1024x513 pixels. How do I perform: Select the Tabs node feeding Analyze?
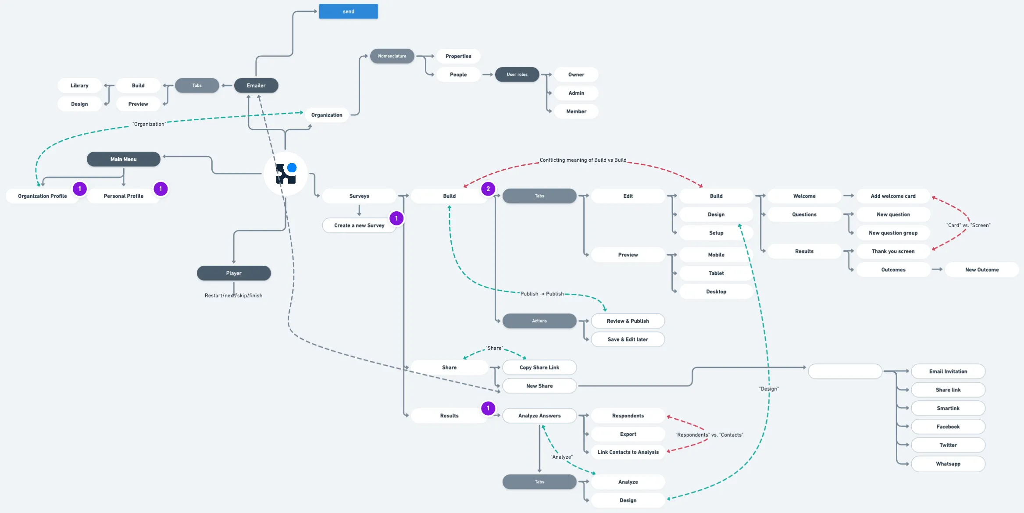point(539,482)
